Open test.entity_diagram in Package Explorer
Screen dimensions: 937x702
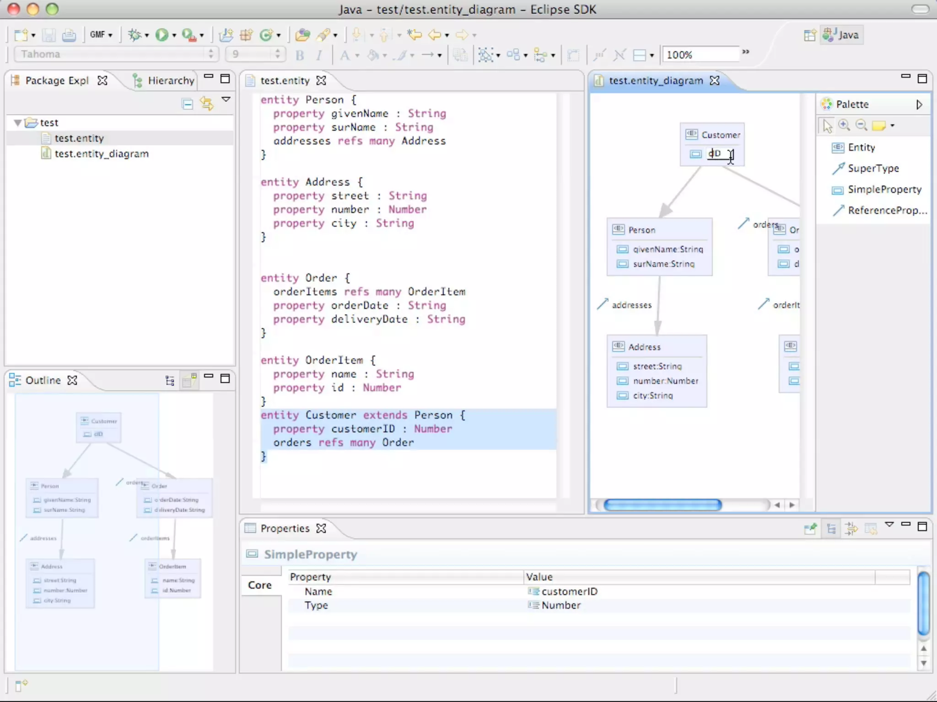click(101, 154)
